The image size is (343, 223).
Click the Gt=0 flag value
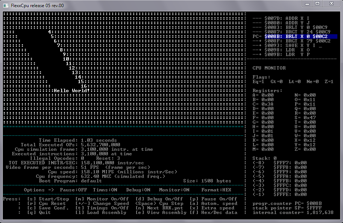276,82
